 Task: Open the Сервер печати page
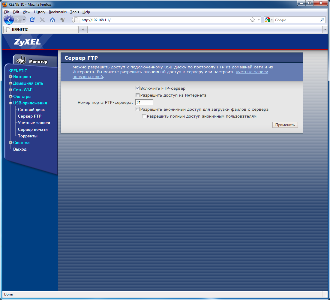tap(33, 130)
